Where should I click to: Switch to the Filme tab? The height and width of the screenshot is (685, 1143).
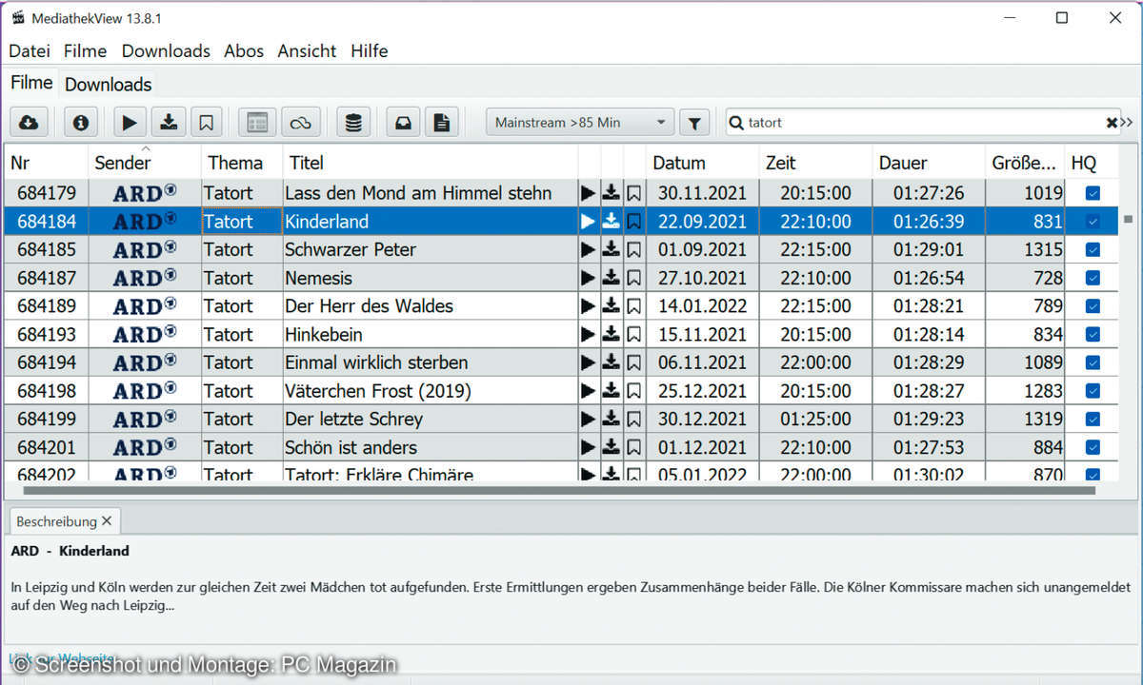click(x=31, y=83)
